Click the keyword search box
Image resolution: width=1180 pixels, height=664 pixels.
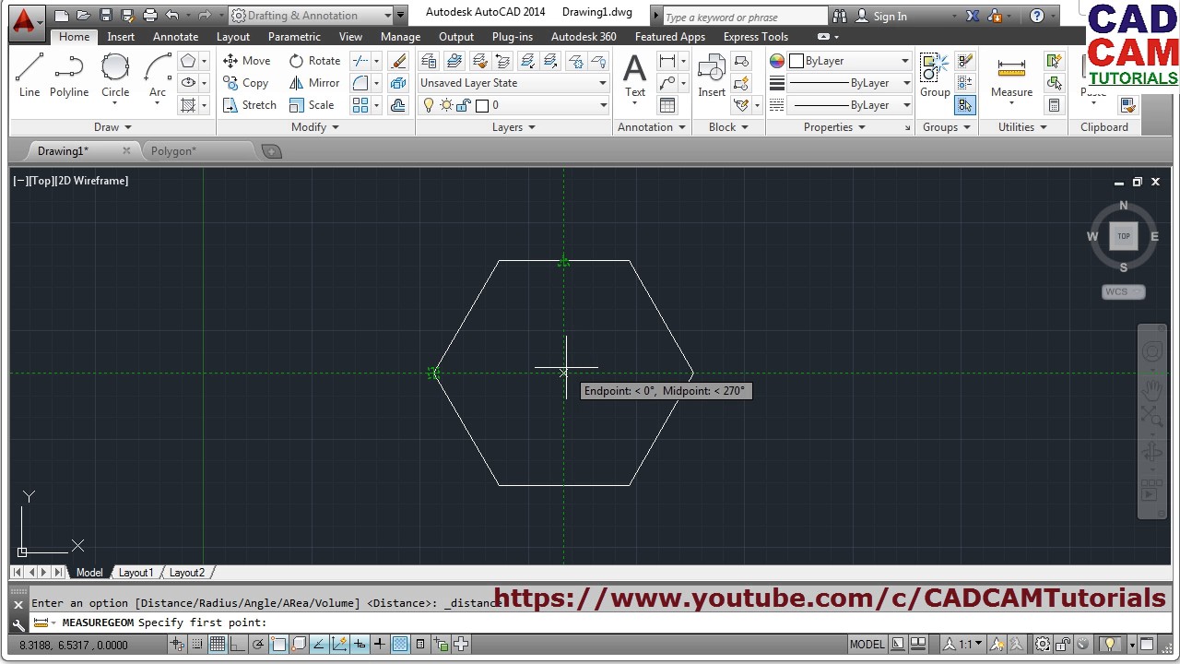[x=745, y=17]
